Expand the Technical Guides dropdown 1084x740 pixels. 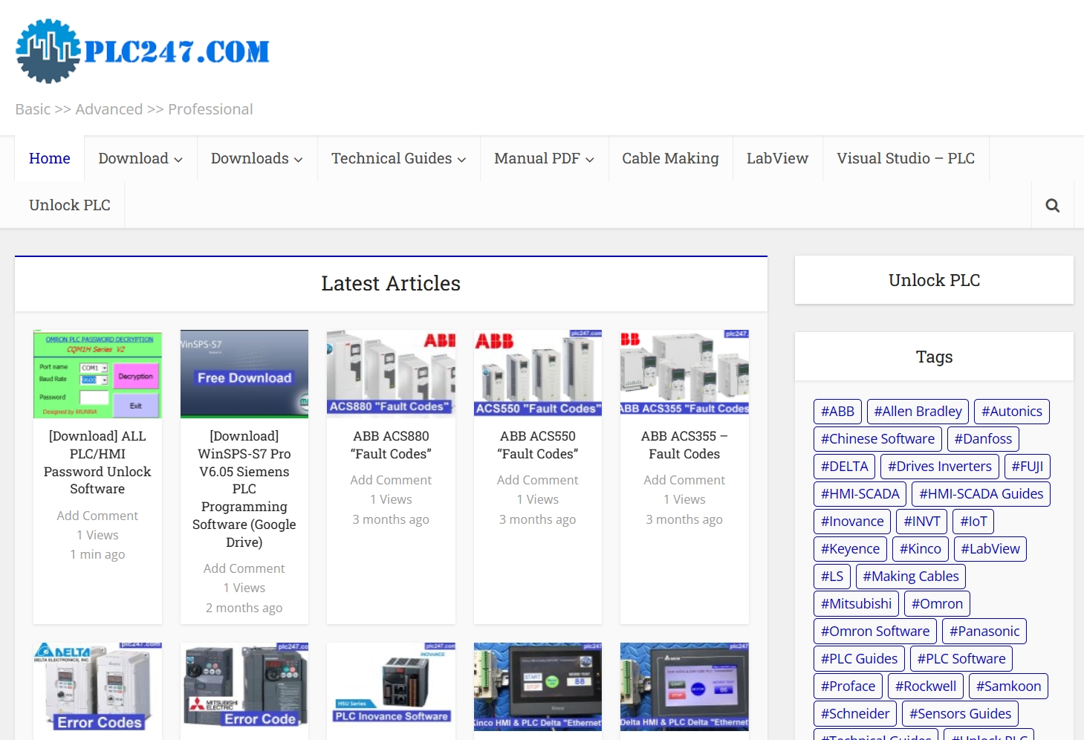(398, 158)
